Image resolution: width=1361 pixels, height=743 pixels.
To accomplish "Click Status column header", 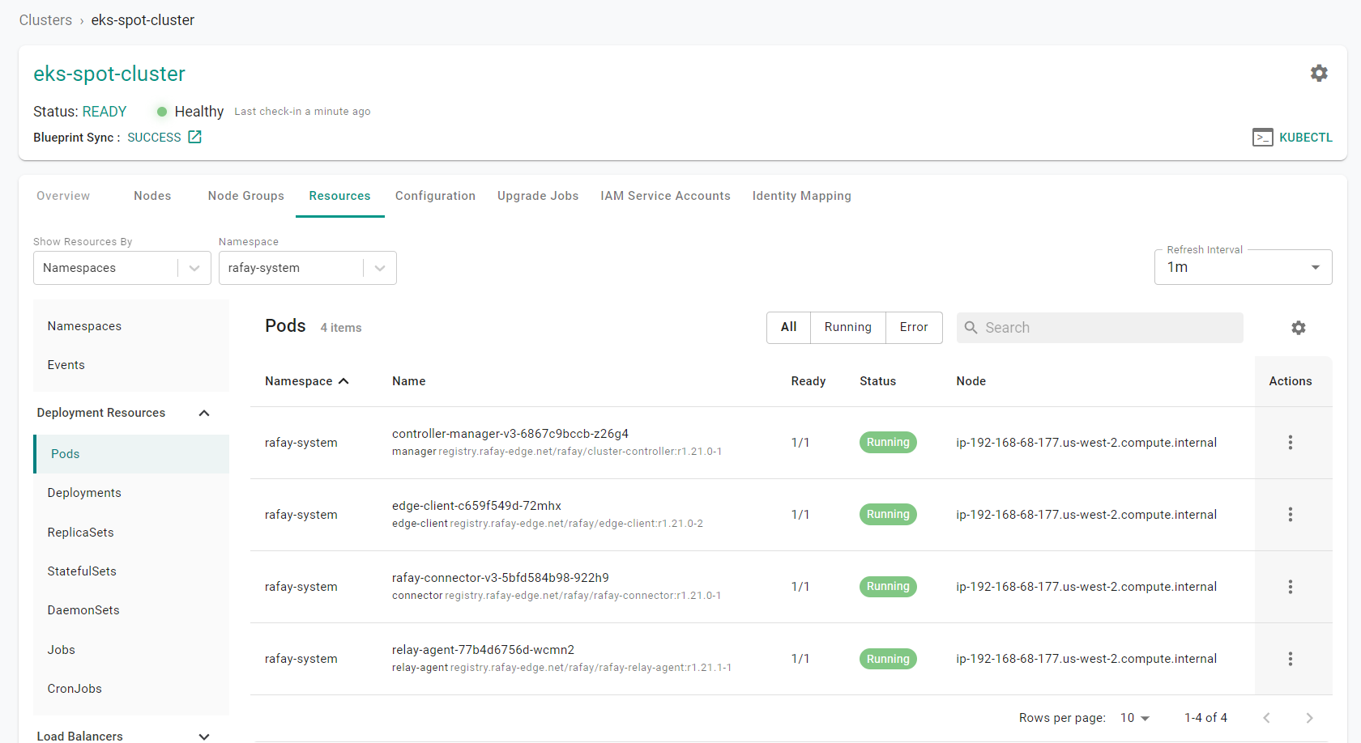I will (x=877, y=381).
